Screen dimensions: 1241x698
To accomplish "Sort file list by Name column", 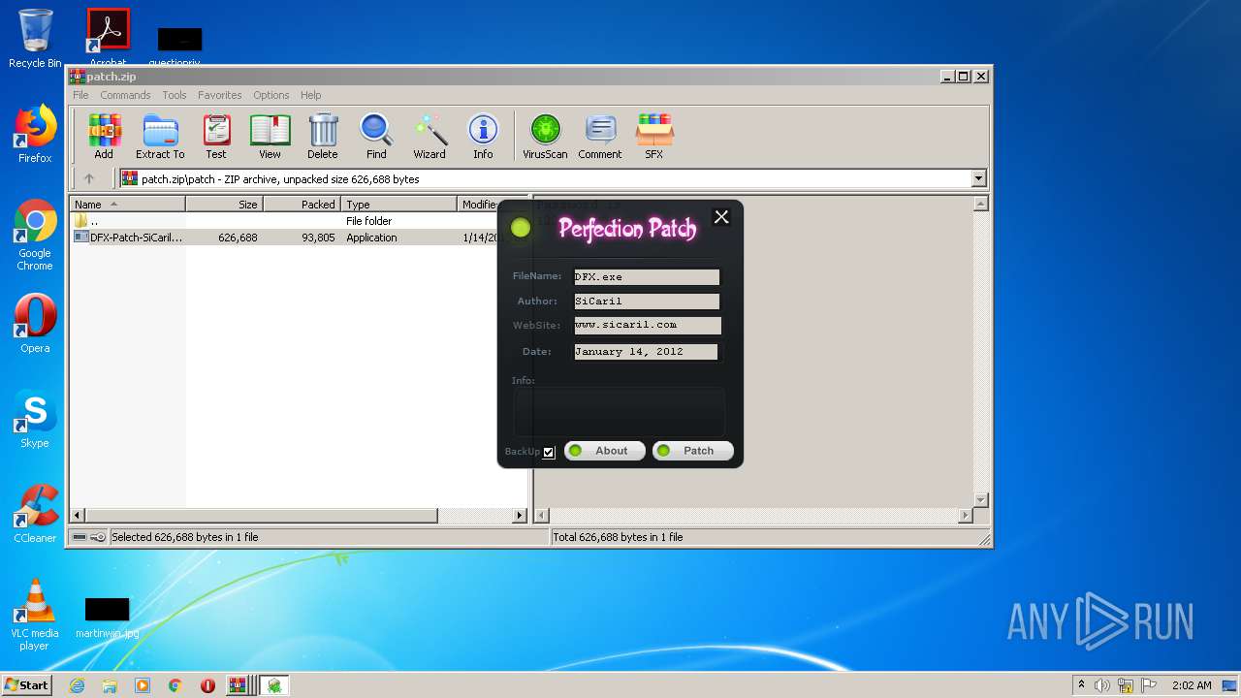I will point(127,205).
